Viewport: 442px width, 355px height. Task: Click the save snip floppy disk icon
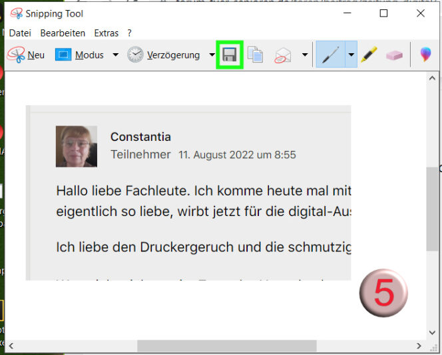click(x=230, y=55)
